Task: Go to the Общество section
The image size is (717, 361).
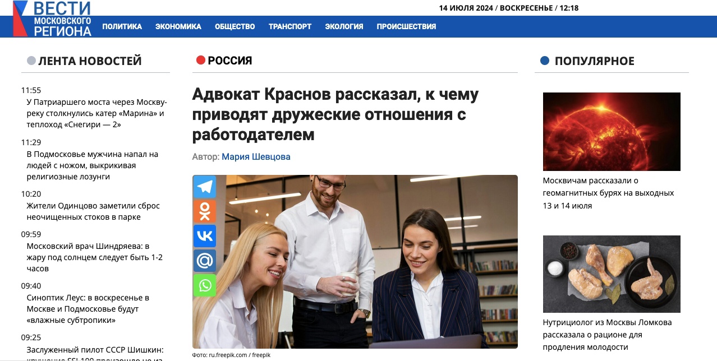Action: click(x=235, y=26)
